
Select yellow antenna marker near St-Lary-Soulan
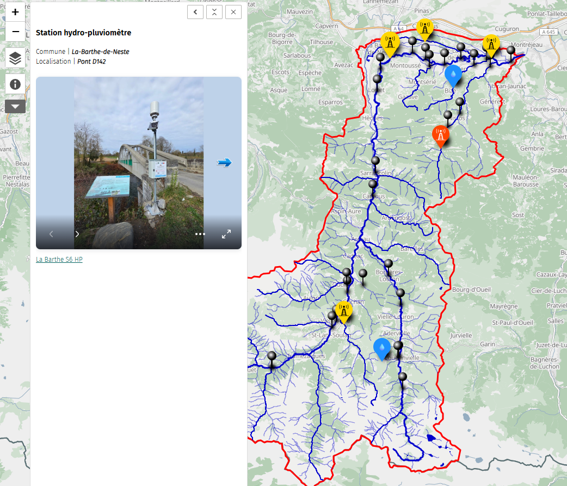343,311
